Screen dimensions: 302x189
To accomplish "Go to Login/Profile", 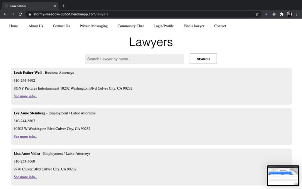I will pyautogui.click(x=163, y=26).
